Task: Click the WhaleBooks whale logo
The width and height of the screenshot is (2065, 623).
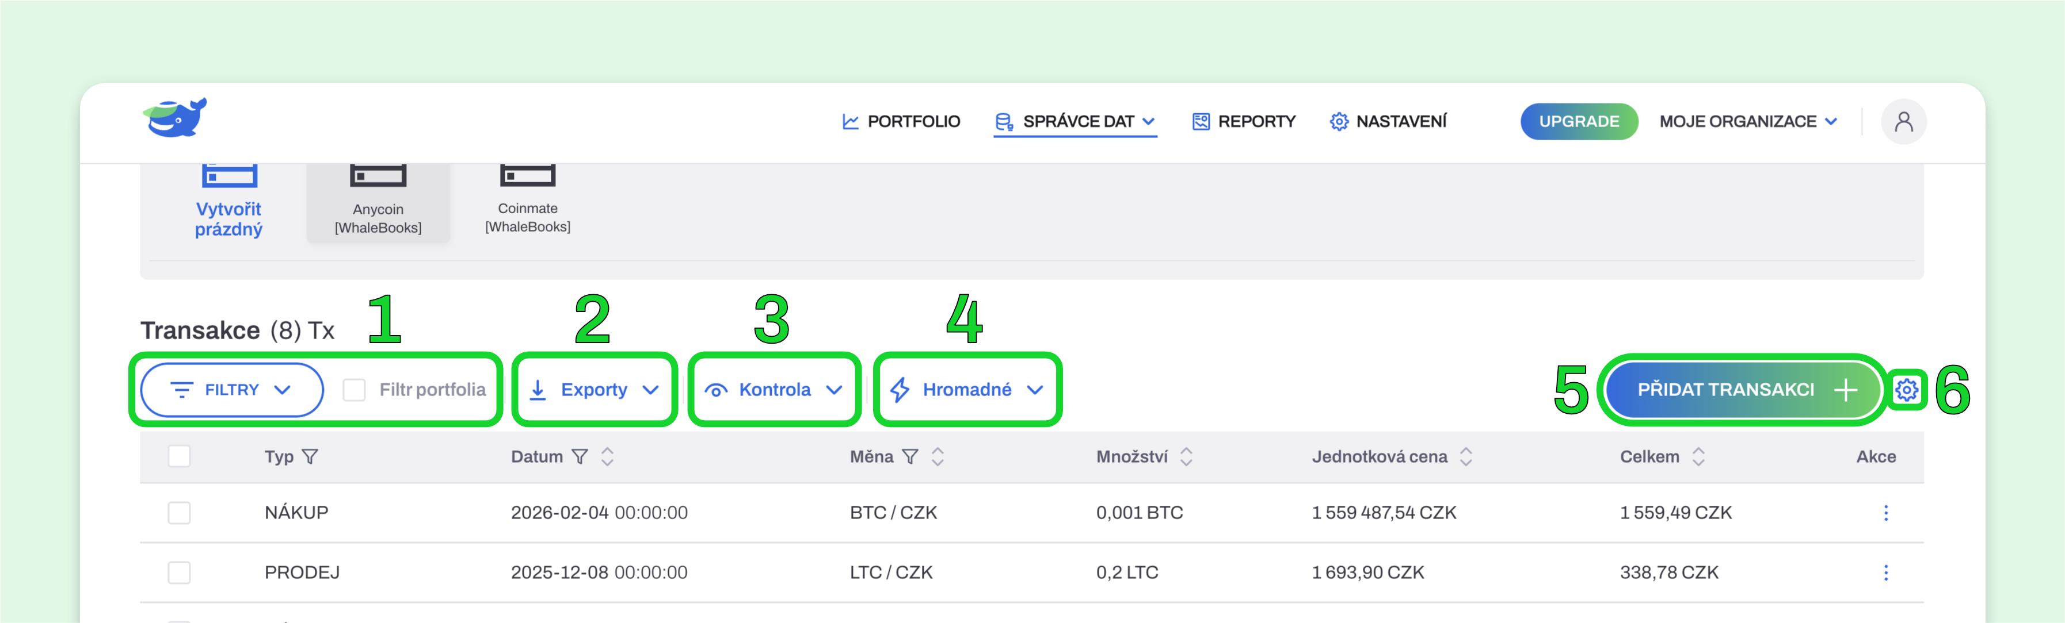Action: 175,118
